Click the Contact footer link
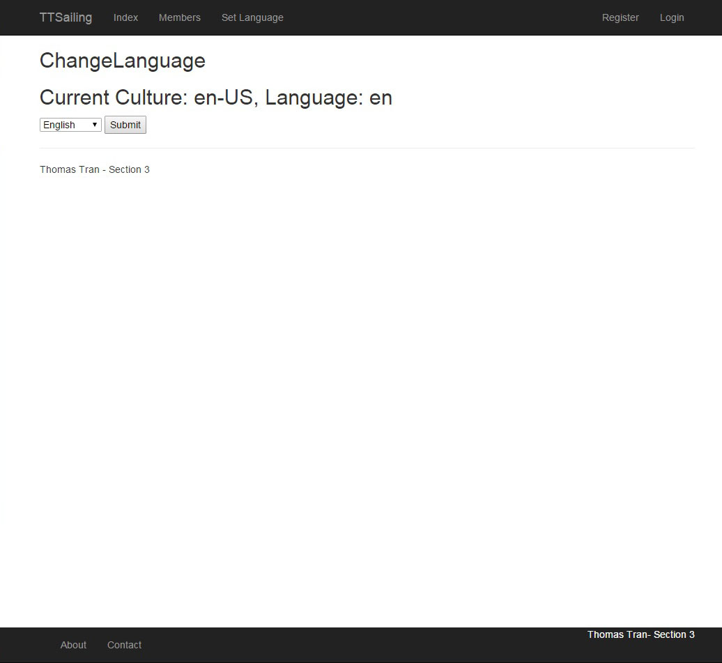This screenshot has width=722, height=663. [x=124, y=645]
